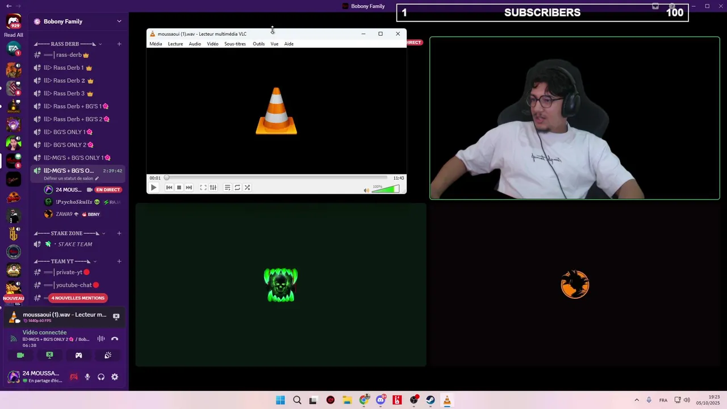727x409 pixels.
Task: Open Steam from the taskbar
Action: pos(431,400)
